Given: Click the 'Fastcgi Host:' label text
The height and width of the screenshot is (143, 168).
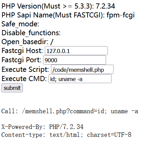Looking at the screenshot, I should click(22, 51).
